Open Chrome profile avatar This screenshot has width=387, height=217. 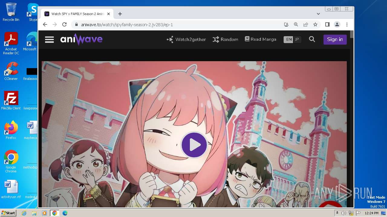point(337,24)
